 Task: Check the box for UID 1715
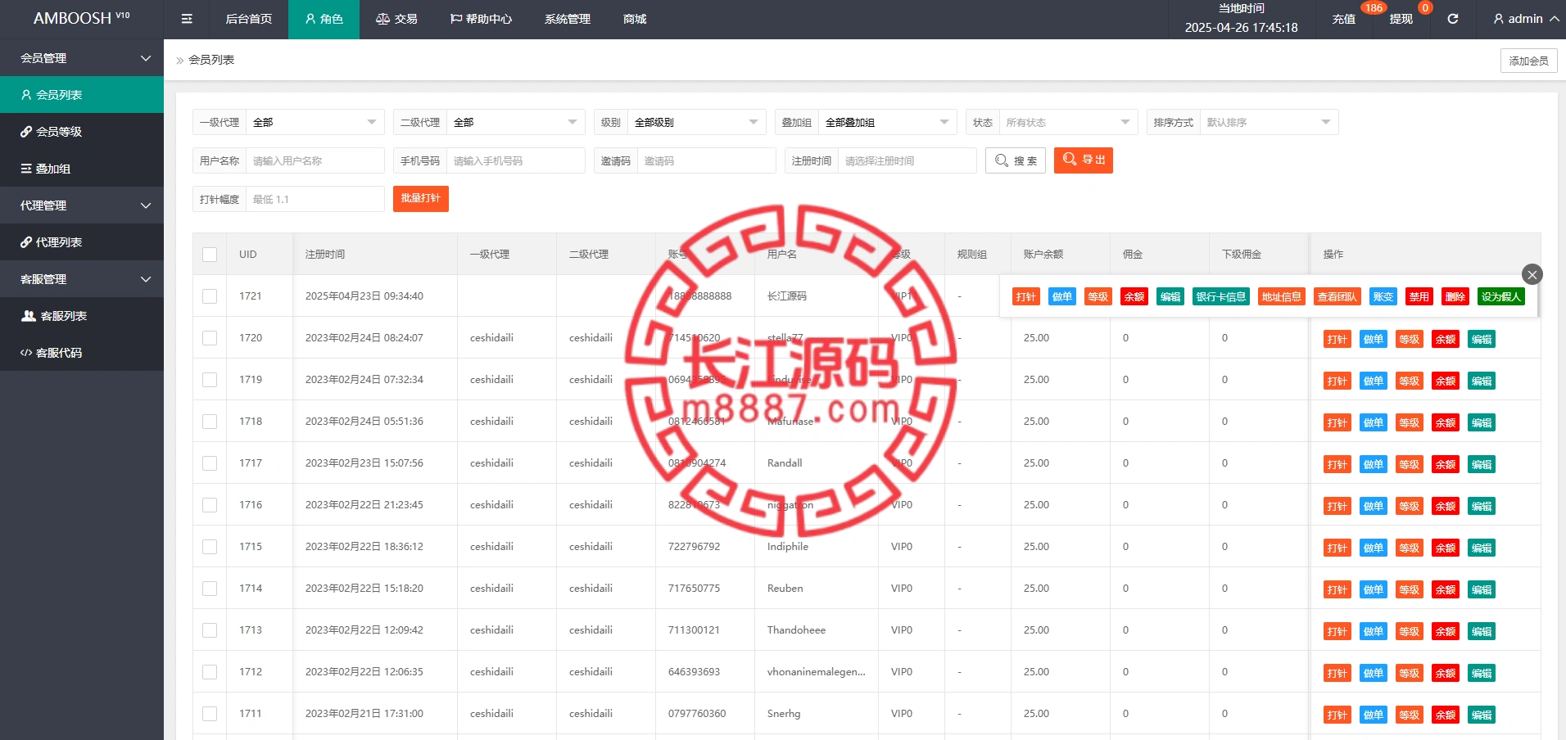tap(210, 547)
